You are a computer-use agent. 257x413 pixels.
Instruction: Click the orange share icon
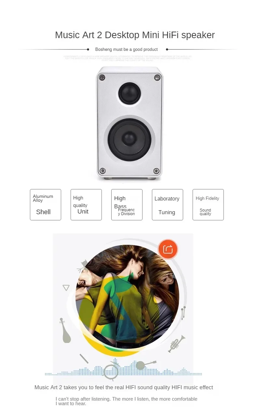[x=168, y=250]
